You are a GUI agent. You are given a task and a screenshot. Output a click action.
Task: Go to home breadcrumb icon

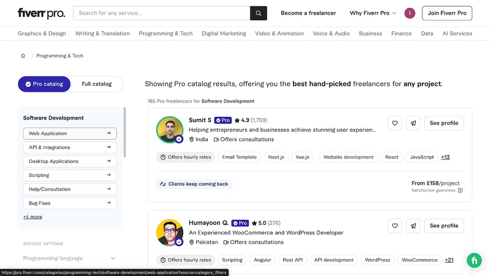click(23, 56)
